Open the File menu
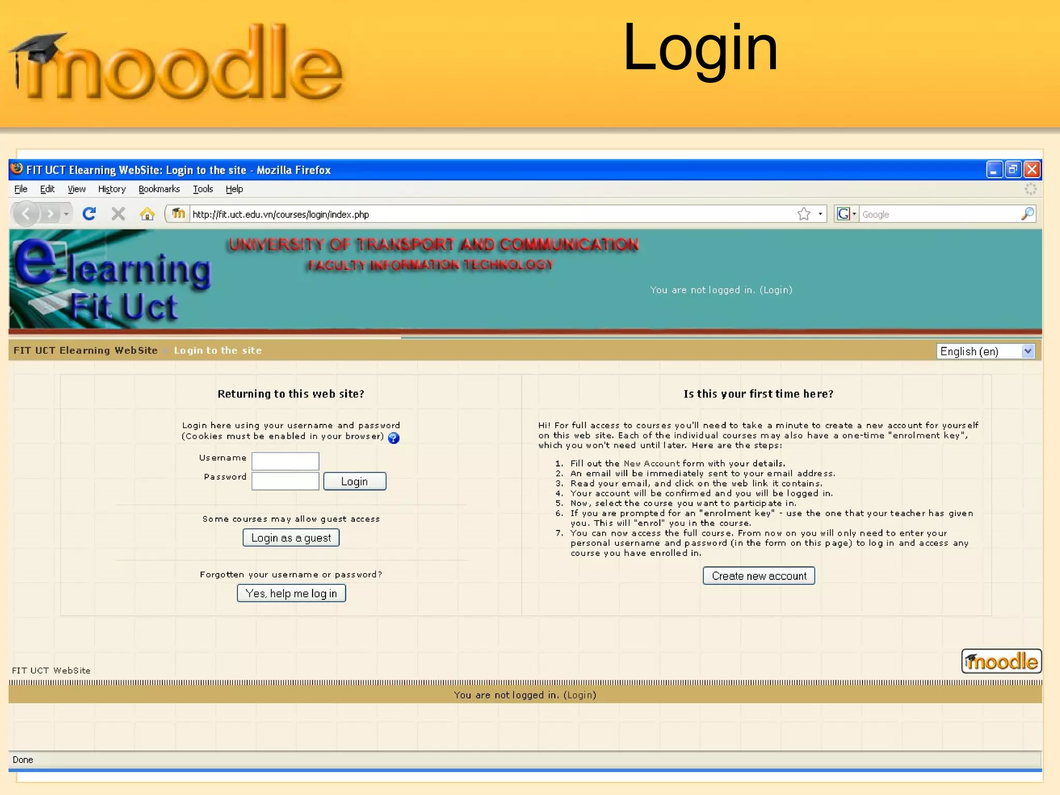 point(21,189)
